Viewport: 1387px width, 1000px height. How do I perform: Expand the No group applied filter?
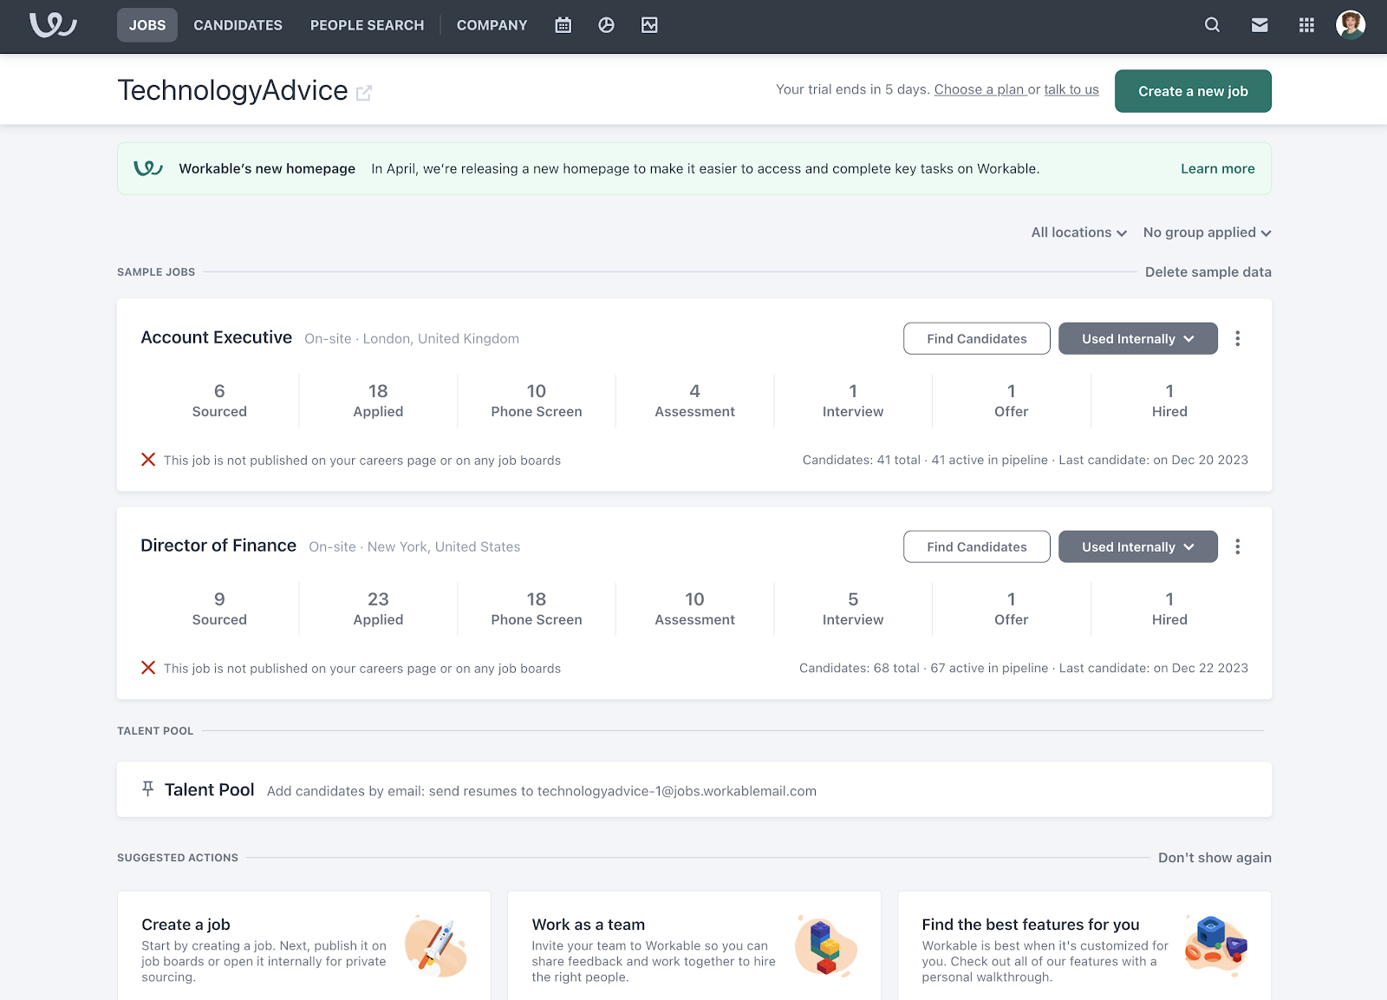tap(1207, 232)
